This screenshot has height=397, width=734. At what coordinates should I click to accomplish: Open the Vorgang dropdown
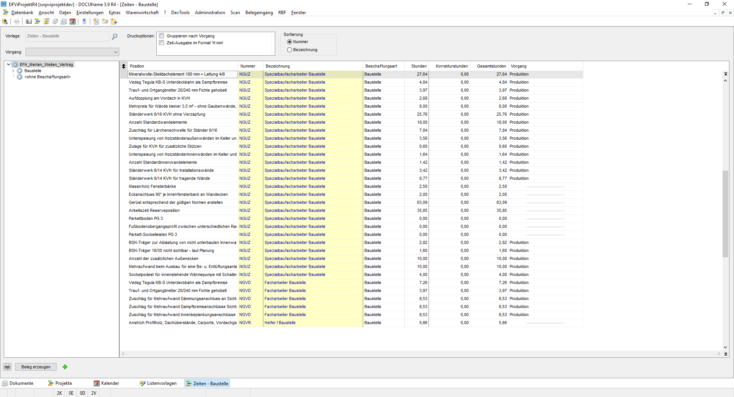pos(72,52)
